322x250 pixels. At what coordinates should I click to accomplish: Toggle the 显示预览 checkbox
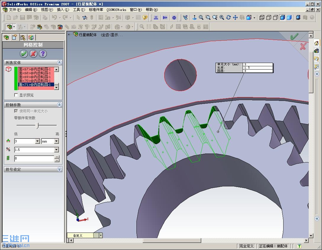click(x=16, y=95)
